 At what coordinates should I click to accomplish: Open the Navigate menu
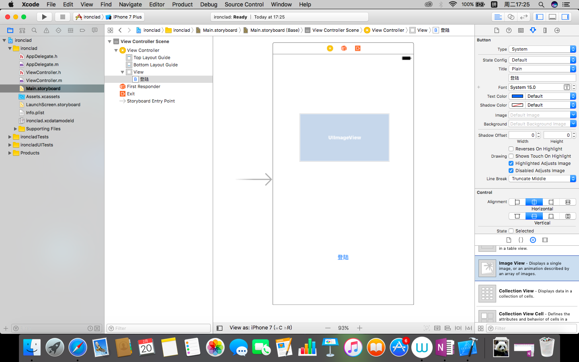pyautogui.click(x=130, y=4)
